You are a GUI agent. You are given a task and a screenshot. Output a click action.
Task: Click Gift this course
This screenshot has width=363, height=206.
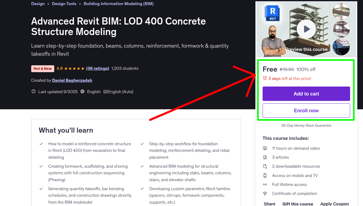(298, 204)
